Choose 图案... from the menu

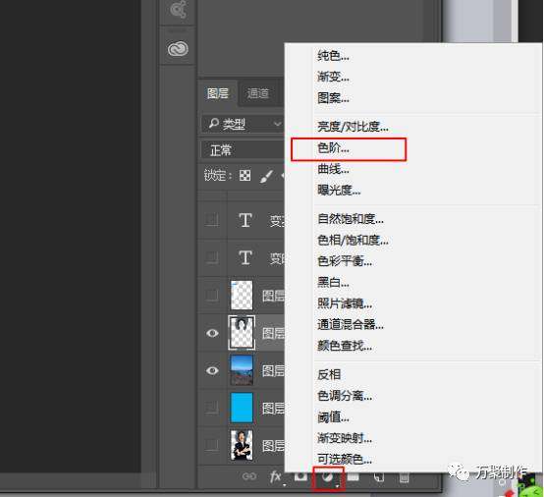tap(333, 98)
